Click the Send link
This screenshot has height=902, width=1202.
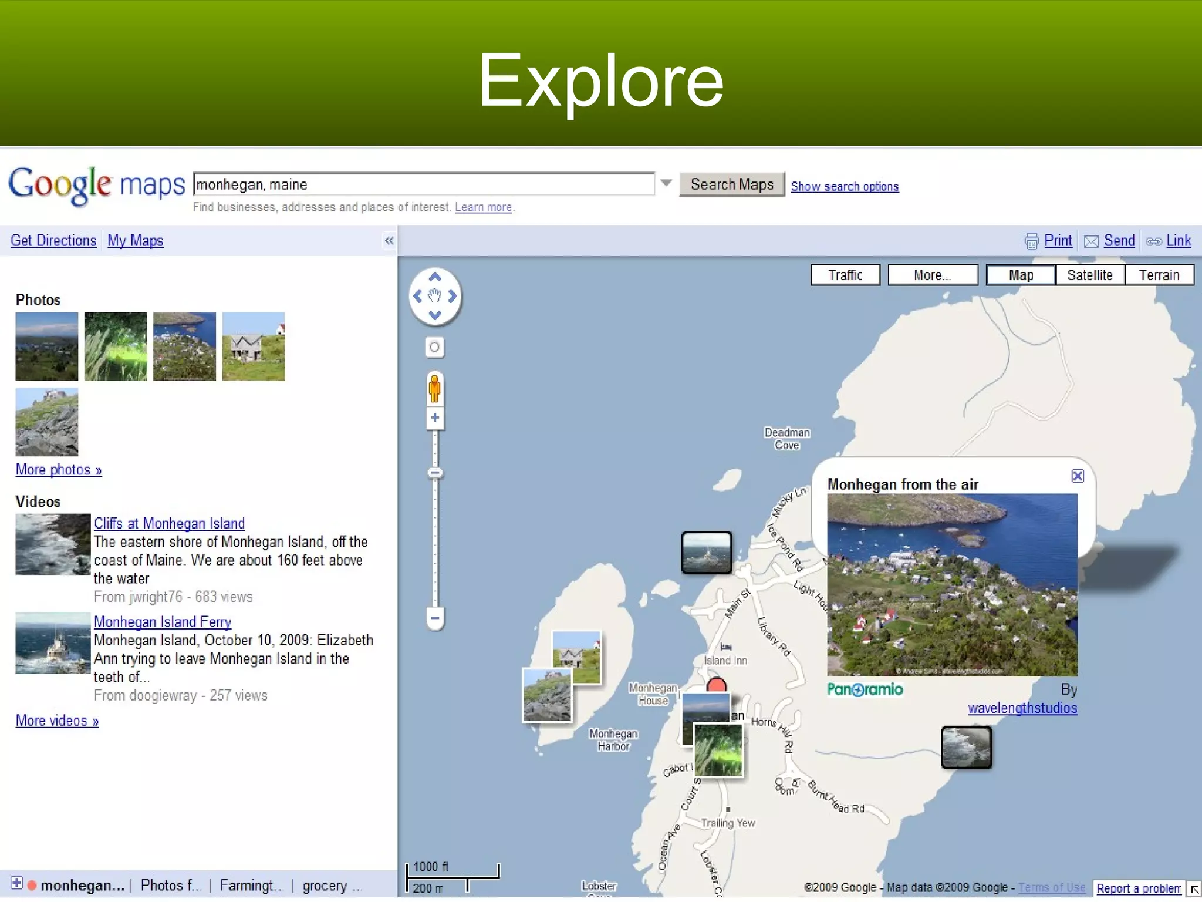tap(1119, 241)
